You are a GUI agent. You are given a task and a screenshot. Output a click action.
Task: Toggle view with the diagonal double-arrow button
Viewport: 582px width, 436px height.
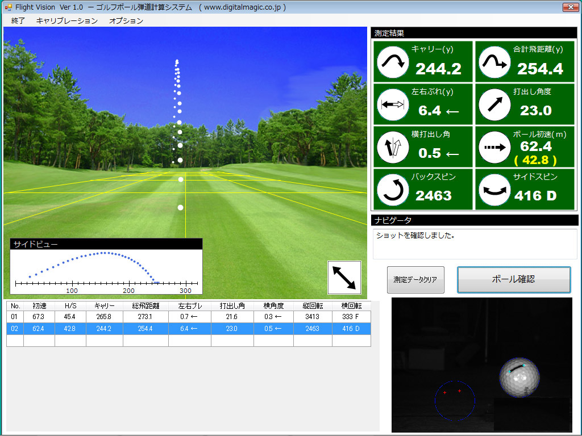(x=344, y=278)
